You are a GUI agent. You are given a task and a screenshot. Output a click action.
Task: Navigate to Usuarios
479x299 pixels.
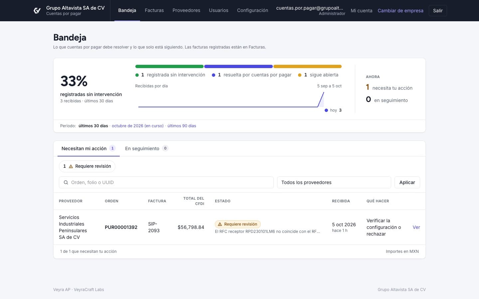pyautogui.click(x=219, y=10)
